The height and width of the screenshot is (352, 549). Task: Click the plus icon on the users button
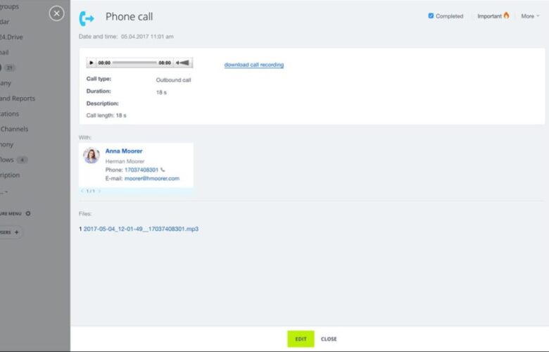16,232
